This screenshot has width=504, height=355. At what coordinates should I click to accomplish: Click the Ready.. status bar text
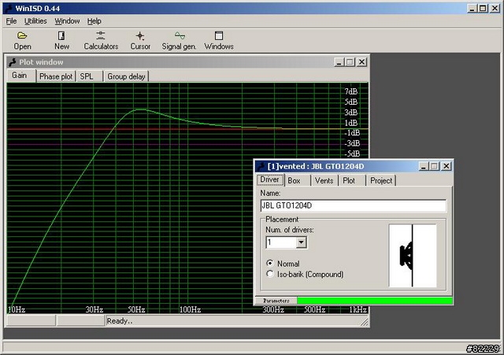(x=120, y=321)
